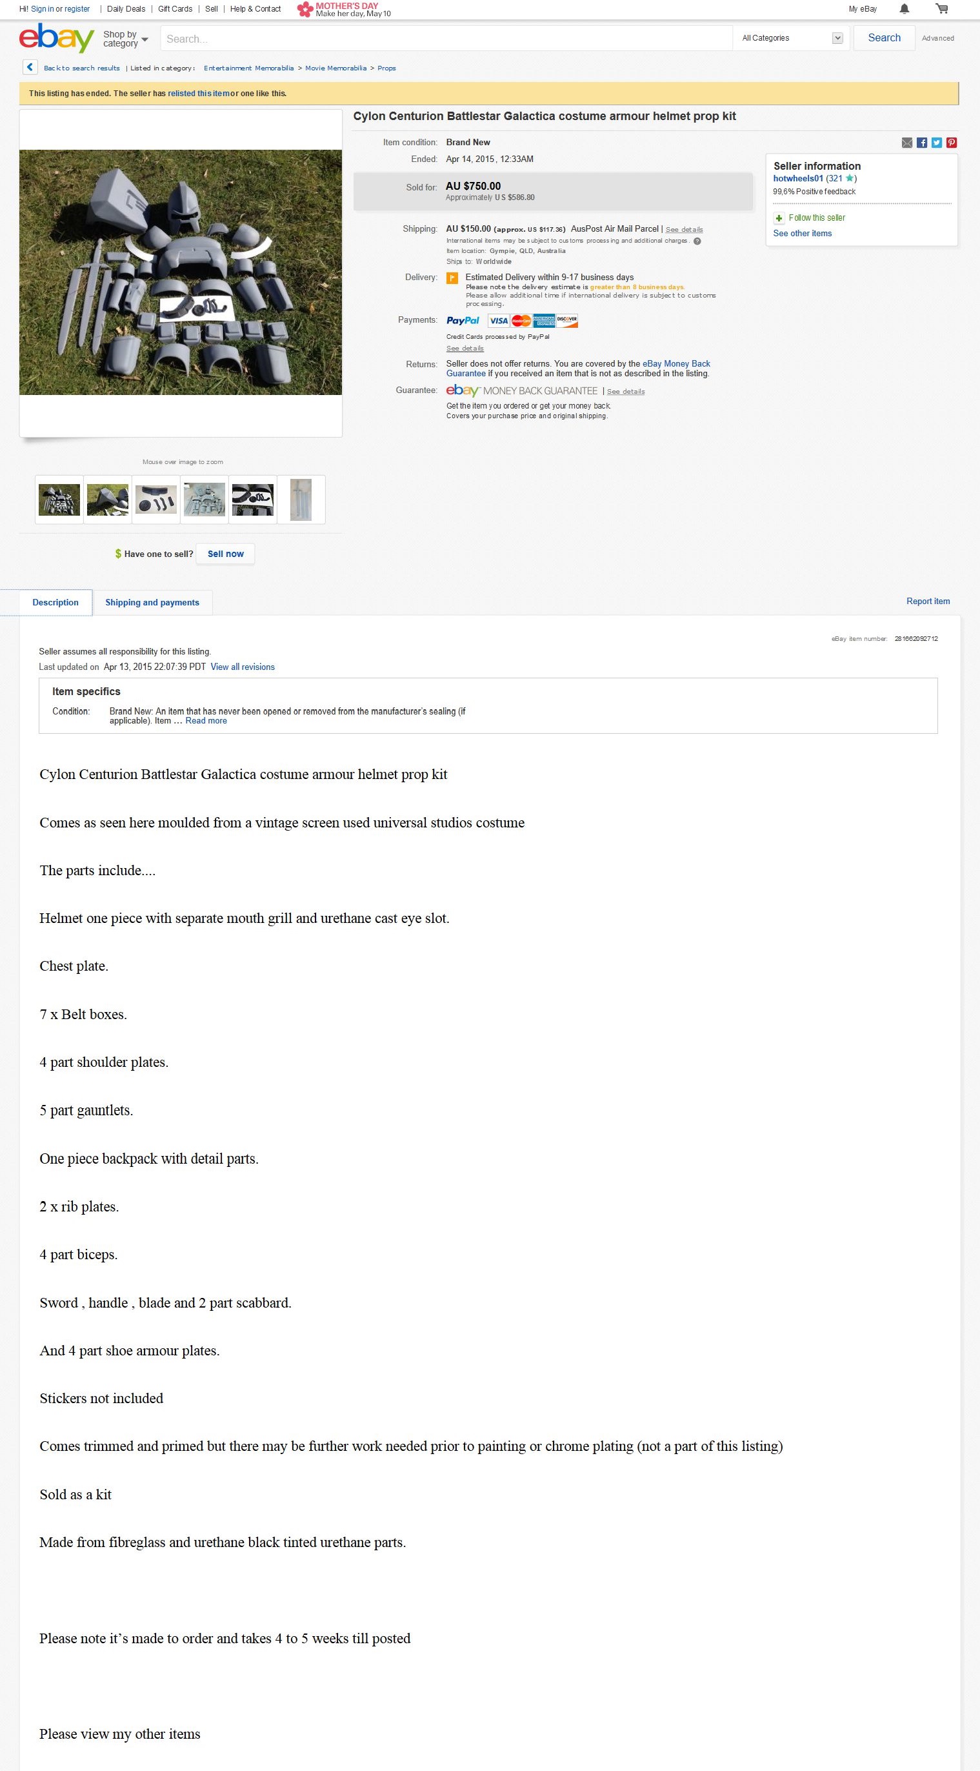The height and width of the screenshot is (1771, 980).
Task: Click the Search button
Action: [x=884, y=38]
